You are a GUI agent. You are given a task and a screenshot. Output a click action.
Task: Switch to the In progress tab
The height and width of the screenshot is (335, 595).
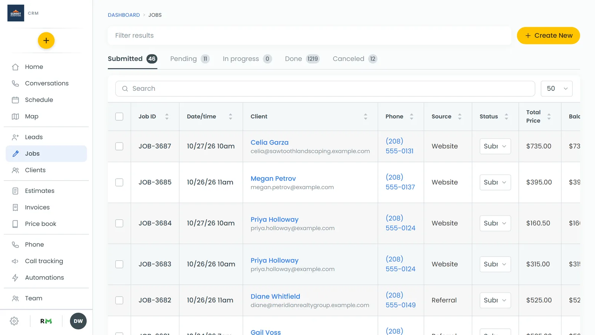(247, 59)
